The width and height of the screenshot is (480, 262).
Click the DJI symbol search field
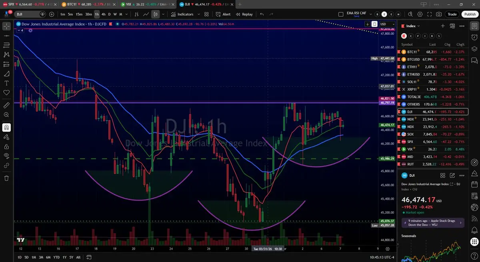click(x=30, y=14)
